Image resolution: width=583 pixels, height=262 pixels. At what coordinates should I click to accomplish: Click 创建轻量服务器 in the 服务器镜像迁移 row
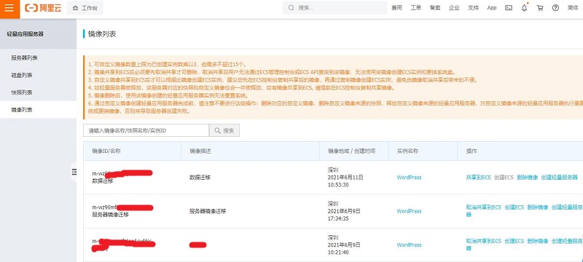(x=567, y=207)
